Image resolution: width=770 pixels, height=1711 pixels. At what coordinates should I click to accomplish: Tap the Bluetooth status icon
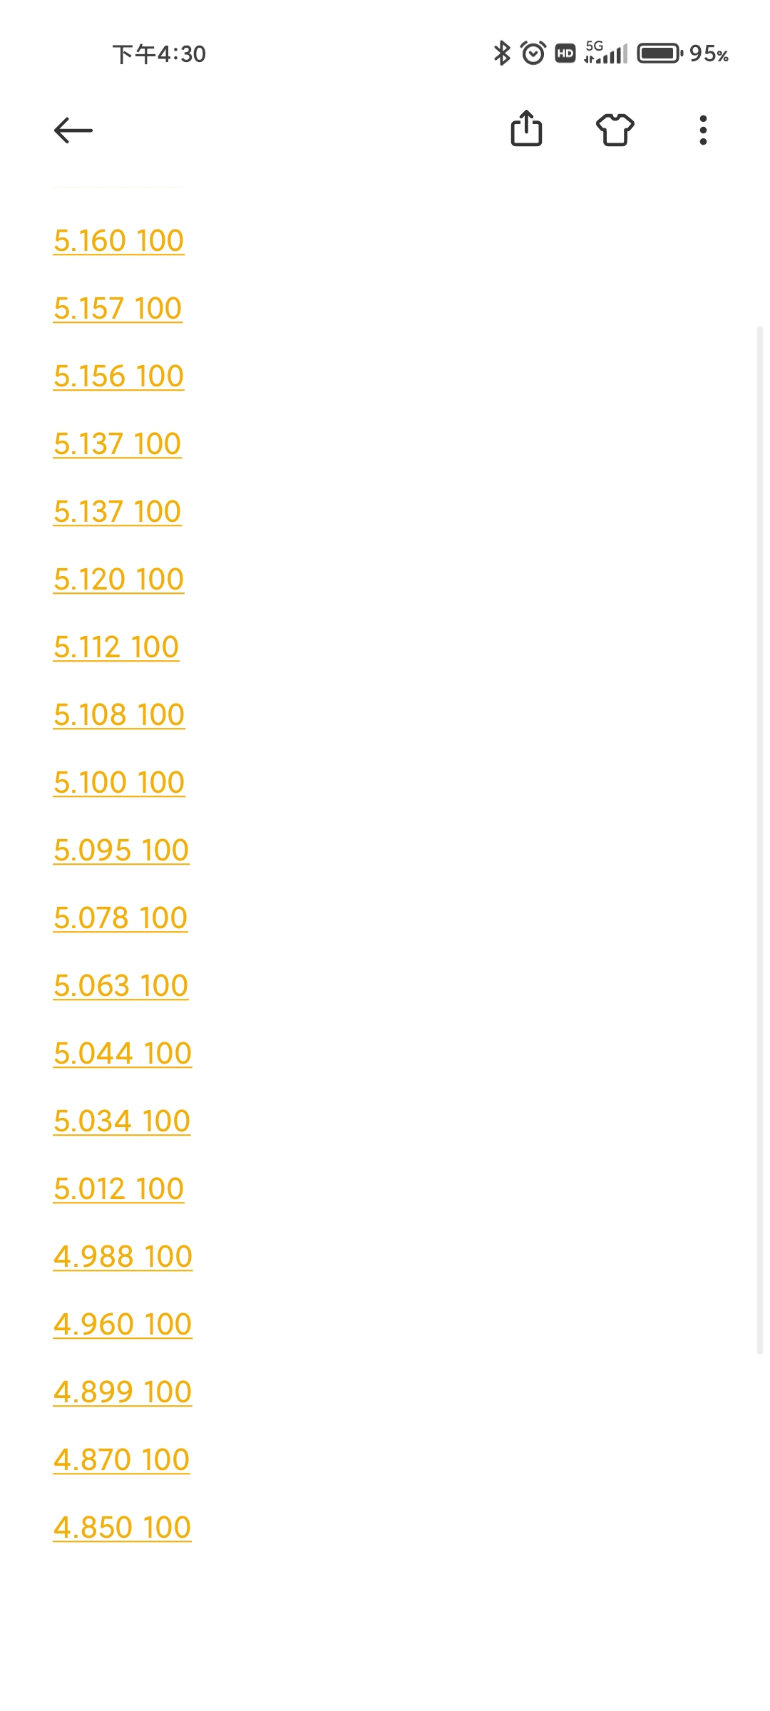pos(502,53)
